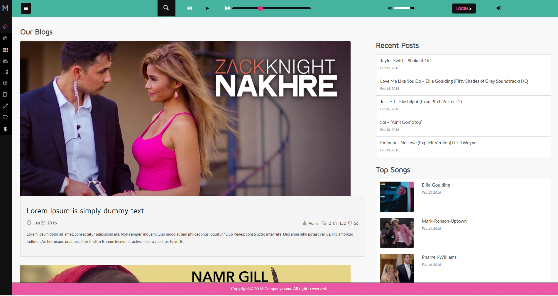This screenshot has width=558, height=296.
Task: Click the comments bubble icon
Action: click(324, 223)
